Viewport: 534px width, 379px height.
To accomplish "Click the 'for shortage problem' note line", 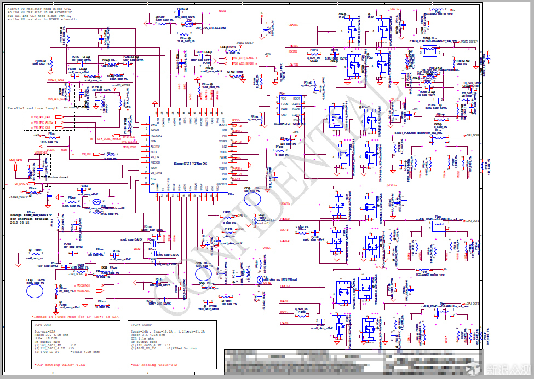I will point(29,219).
